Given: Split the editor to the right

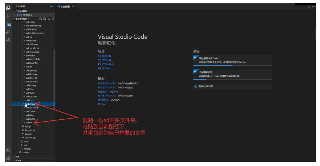Looking at the screenshot, I should pos(309,6).
